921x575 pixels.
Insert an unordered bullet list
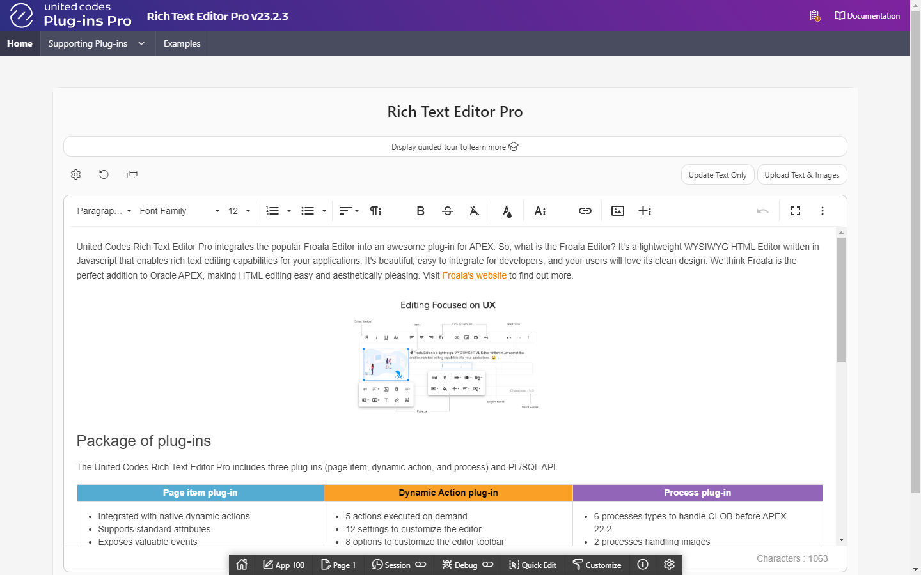click(x=308, y=211)
